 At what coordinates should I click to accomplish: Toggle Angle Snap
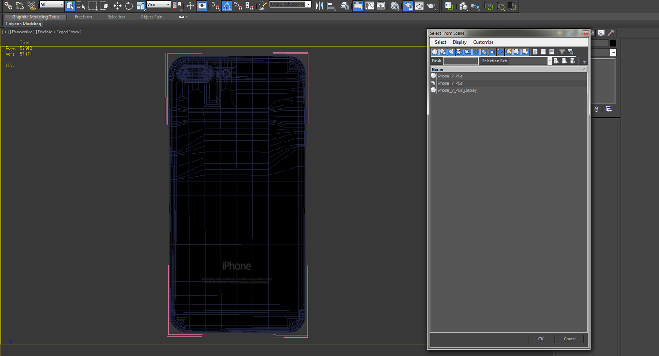tap(227, 6)
